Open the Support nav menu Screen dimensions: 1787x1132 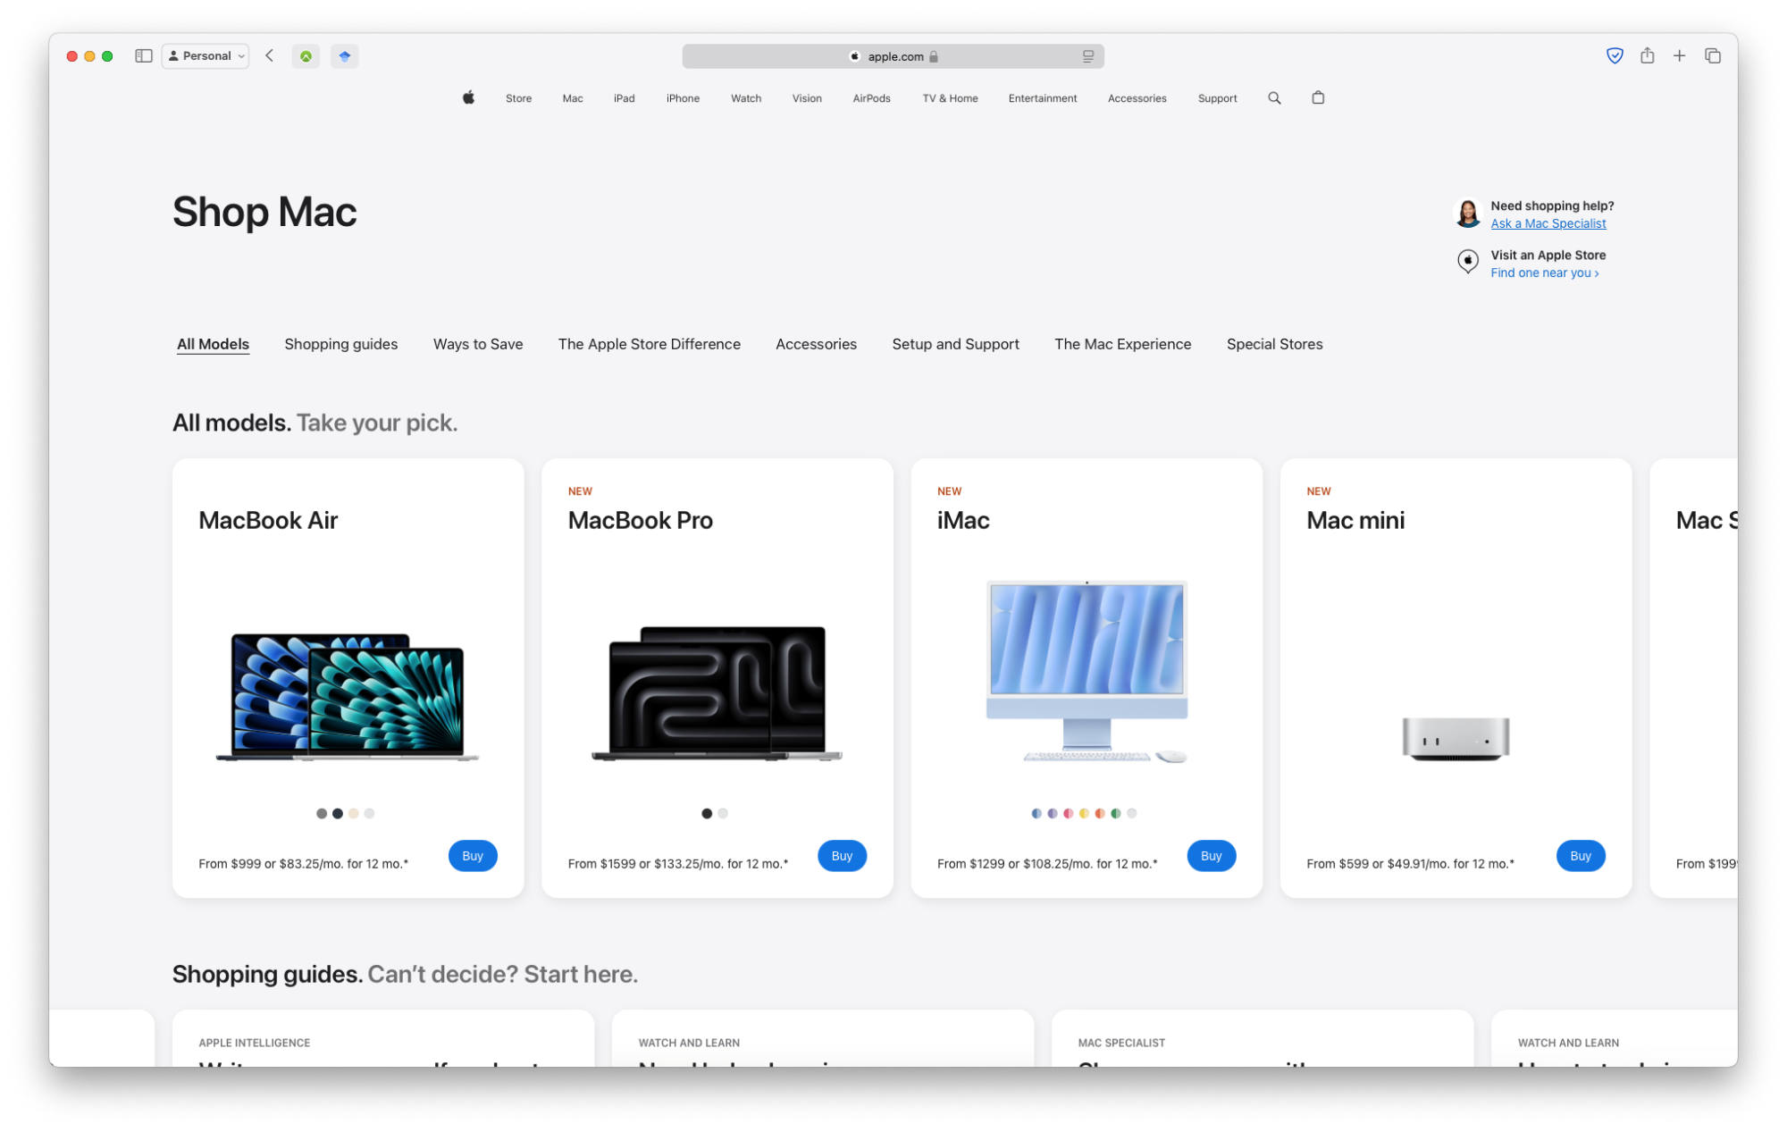pyautogui.click(x=1217, y=98)
